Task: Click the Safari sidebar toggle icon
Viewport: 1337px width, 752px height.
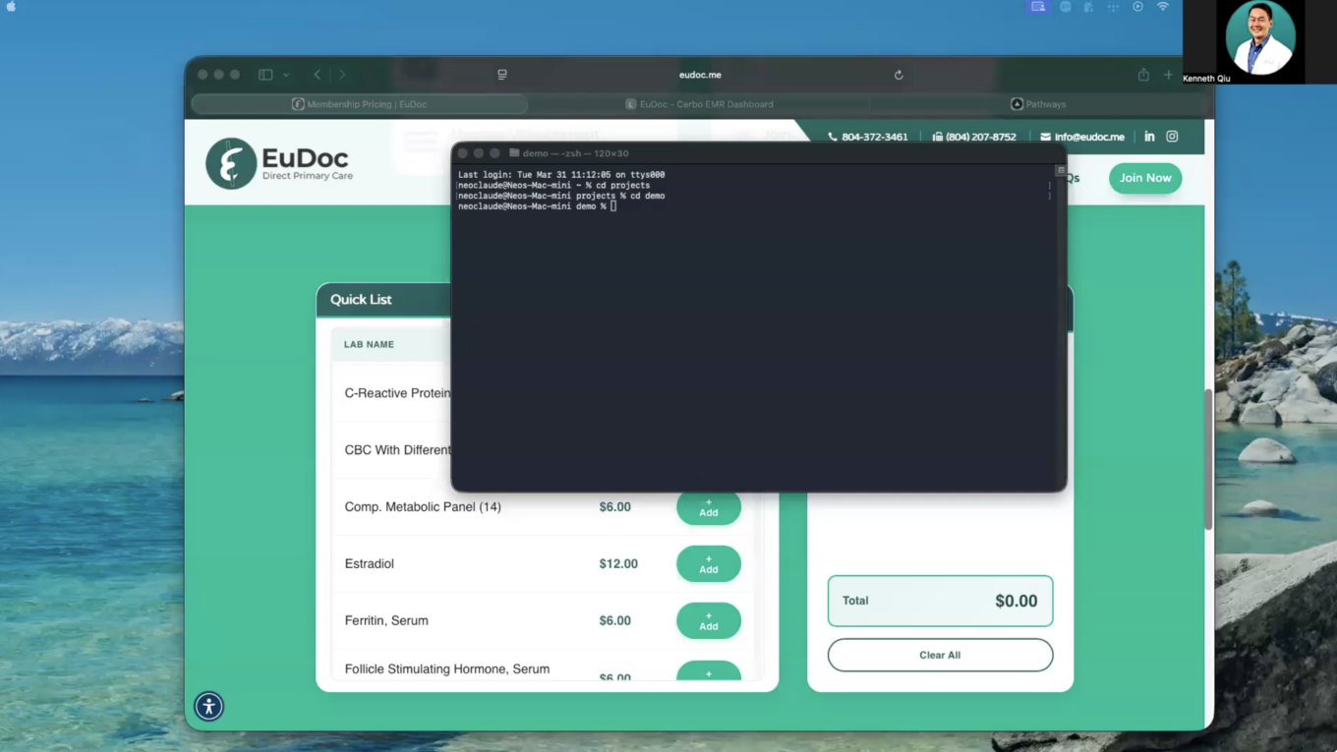Action: [x=265, y=75]
